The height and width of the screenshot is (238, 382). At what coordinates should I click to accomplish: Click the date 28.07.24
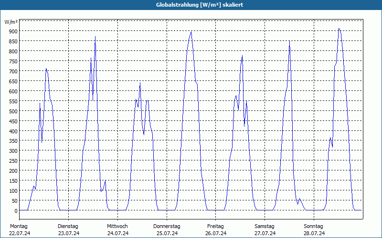pyautogui.click(x=314, y=233)
